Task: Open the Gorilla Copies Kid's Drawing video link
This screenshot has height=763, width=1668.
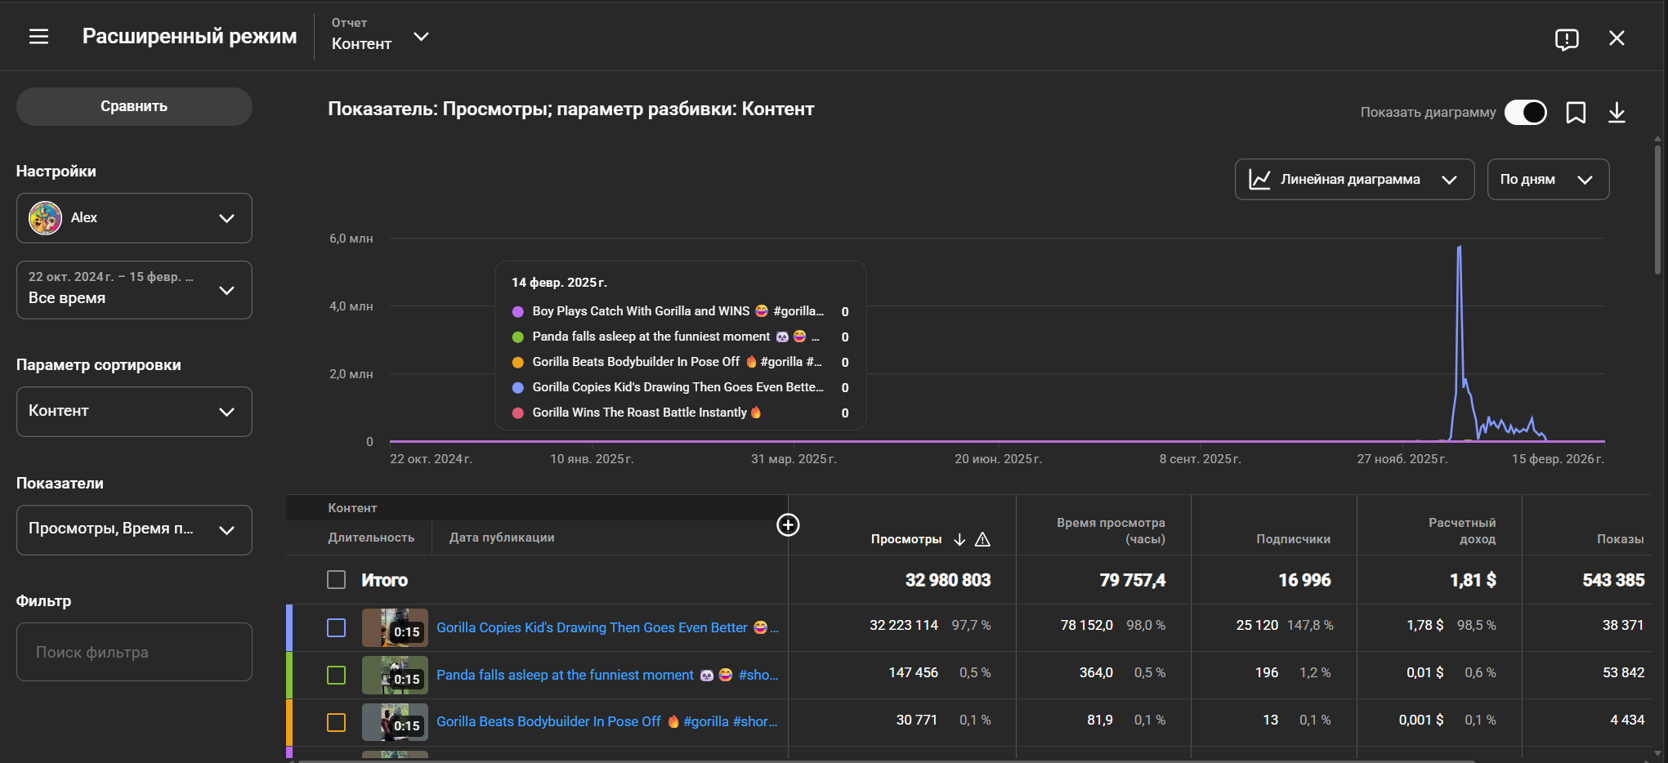Action: click(x=592, y=627)
